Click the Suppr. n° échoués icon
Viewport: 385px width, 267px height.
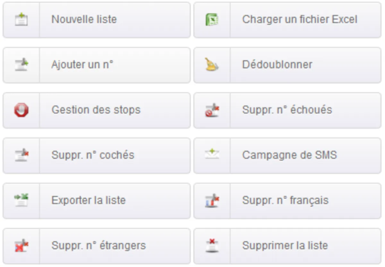point(212,110)
